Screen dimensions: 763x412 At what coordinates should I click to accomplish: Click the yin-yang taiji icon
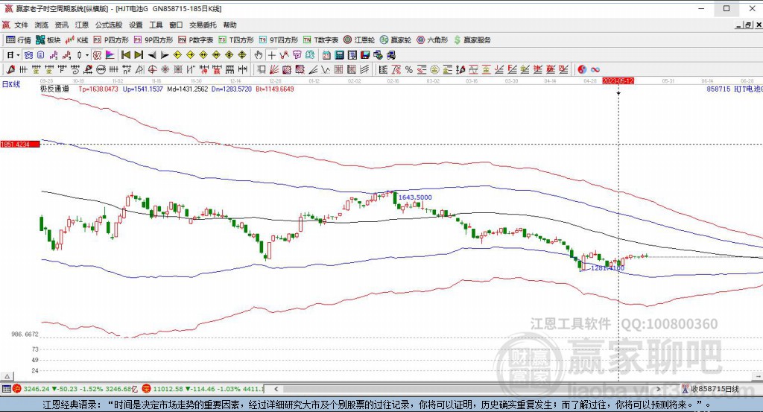tap(582, 69)
